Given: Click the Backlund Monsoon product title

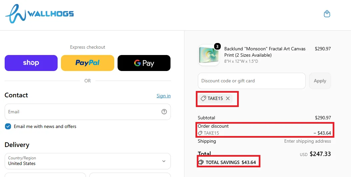Looking at the screenshot, I should [x=265, y=52].
